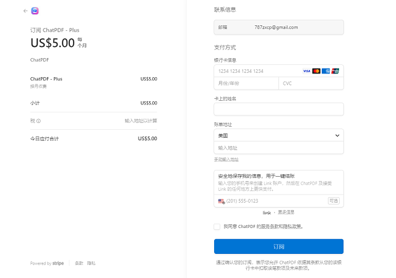This screenshot has height=278, width=396.
Task: Click the 支付方式 heading
Action: click(225, 48)
